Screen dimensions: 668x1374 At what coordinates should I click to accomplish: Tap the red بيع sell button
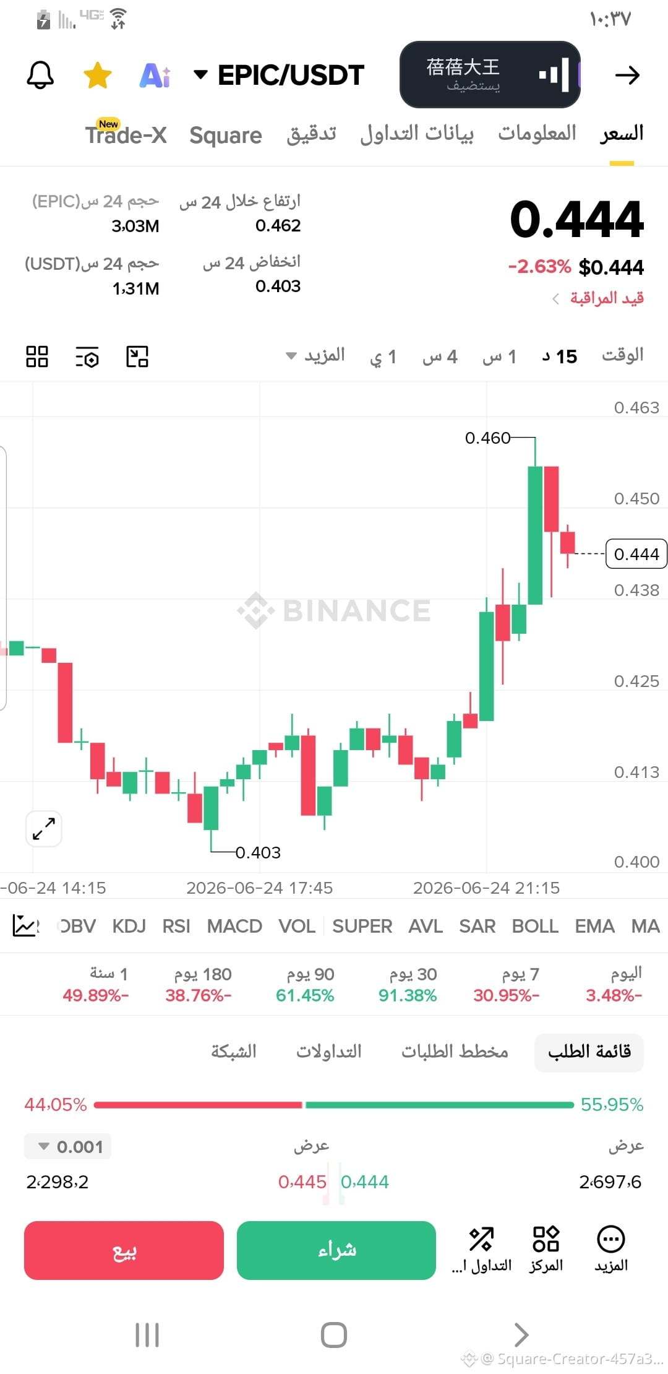[124, 1250]
